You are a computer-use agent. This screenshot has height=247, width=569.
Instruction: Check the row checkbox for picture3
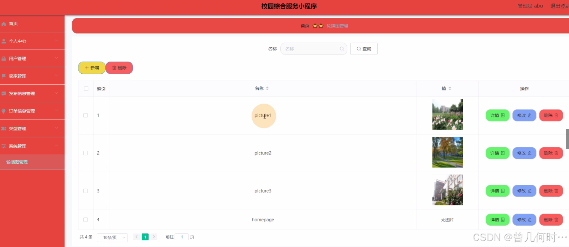[86, 191]
